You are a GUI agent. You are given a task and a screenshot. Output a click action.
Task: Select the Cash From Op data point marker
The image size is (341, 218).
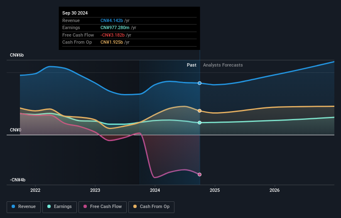[200, 111]
